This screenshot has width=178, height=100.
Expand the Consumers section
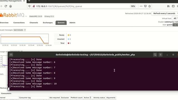click(x=6, y=93)
